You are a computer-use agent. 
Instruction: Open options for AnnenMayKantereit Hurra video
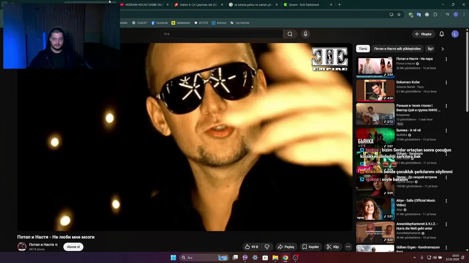tap(446, 224)
